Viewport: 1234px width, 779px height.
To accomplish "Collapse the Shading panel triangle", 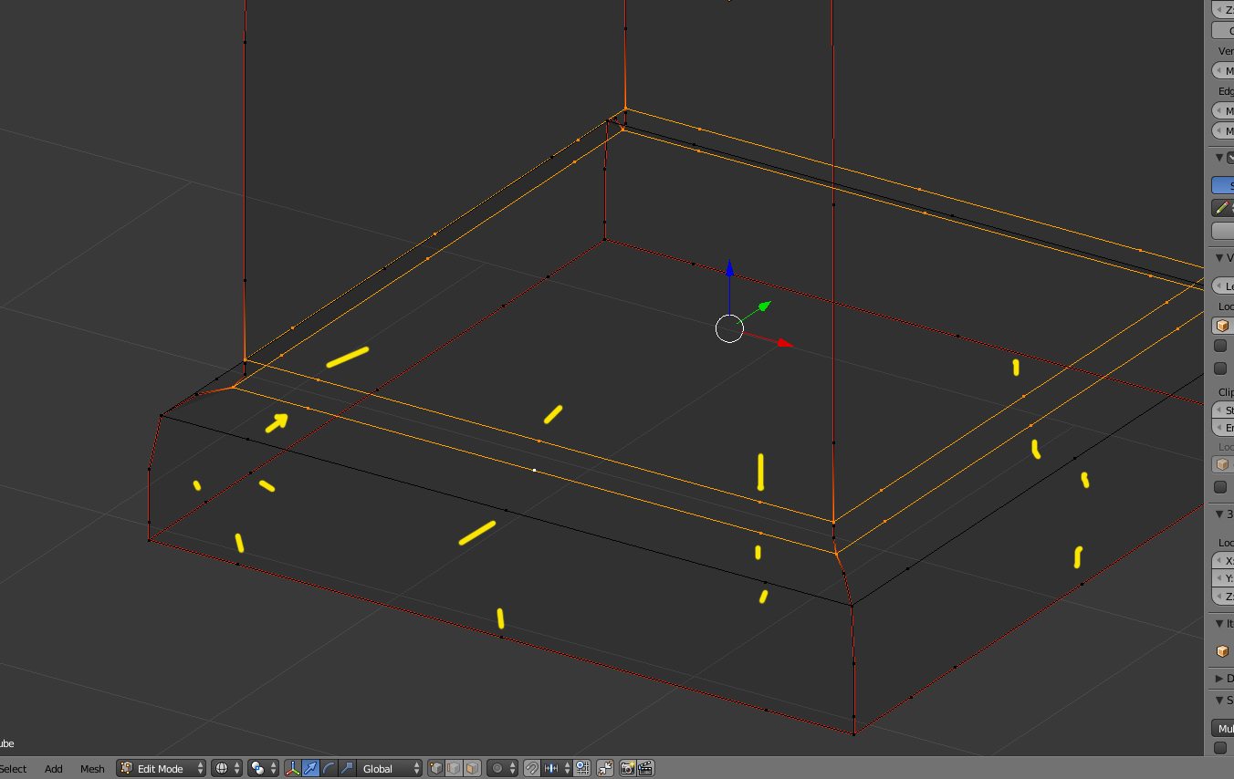I will pyautogui.click(x=1219, y=701).
